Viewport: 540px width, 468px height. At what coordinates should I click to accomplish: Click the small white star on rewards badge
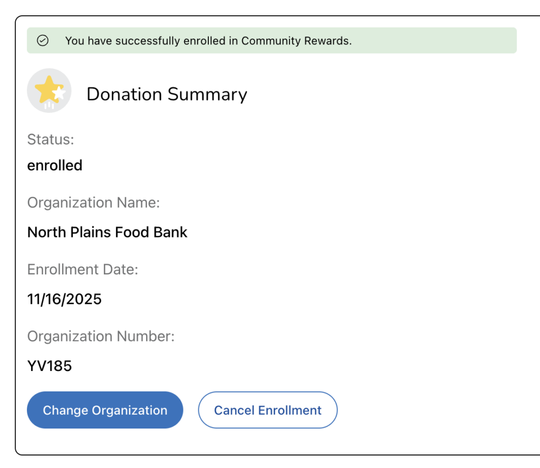coord(60,93)
